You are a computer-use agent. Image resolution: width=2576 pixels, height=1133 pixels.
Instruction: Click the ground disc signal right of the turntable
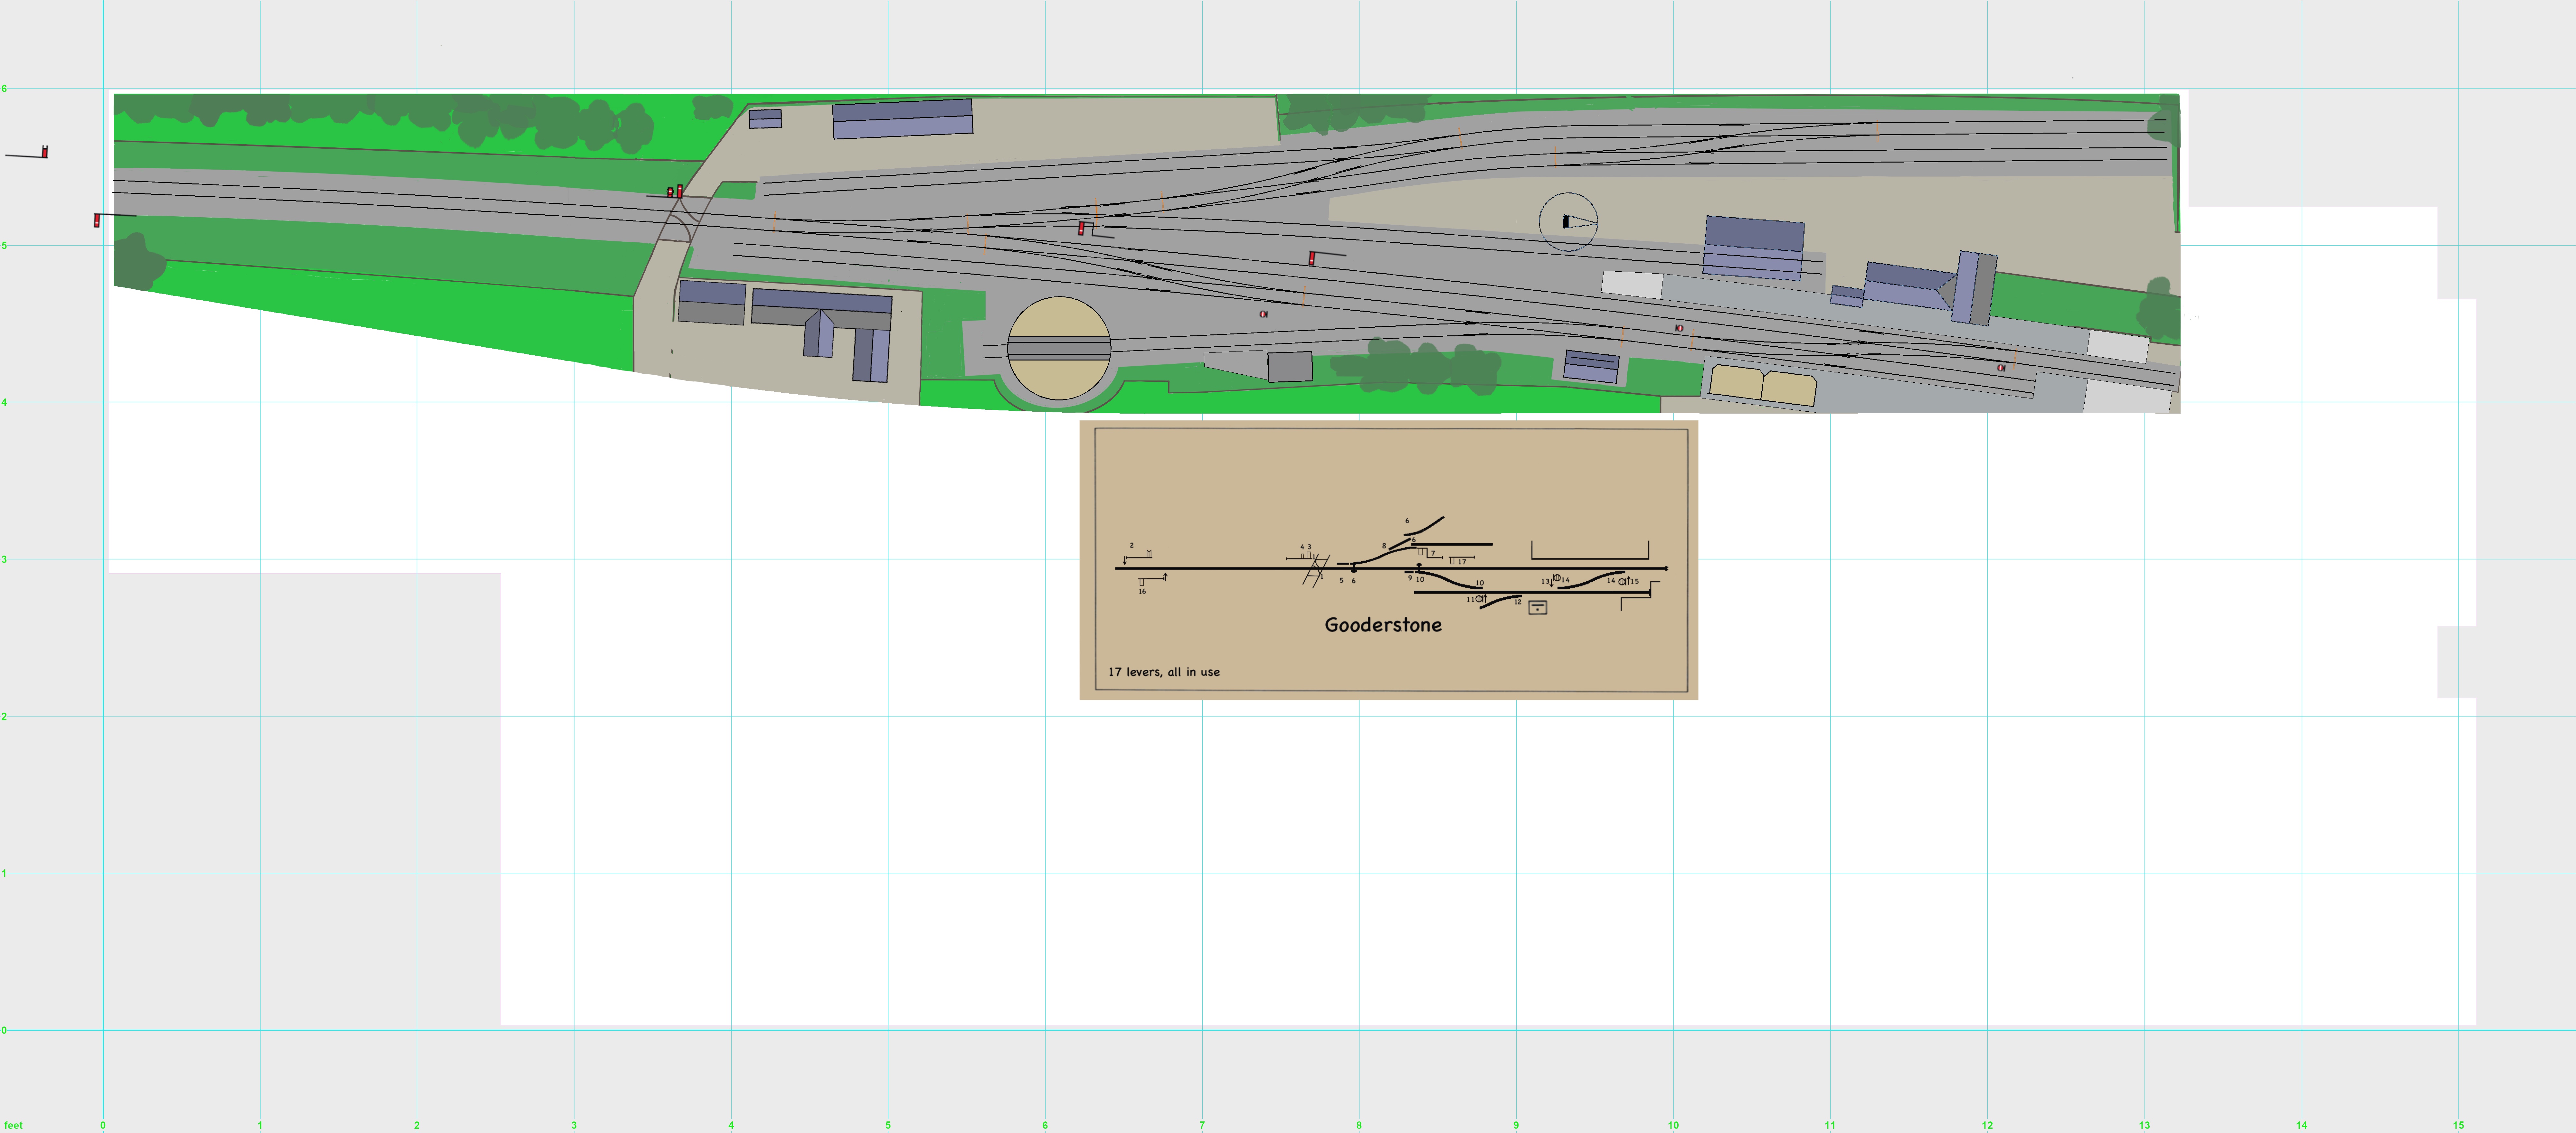coord(1263,314)
